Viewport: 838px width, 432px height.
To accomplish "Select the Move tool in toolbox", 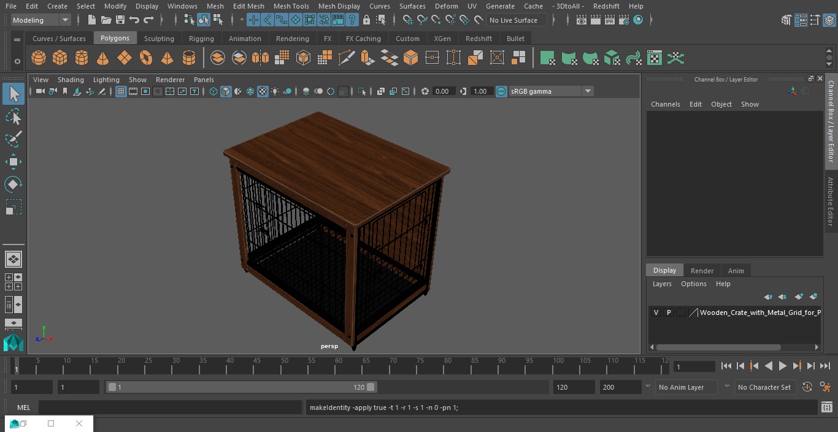I will pos(13,162).
